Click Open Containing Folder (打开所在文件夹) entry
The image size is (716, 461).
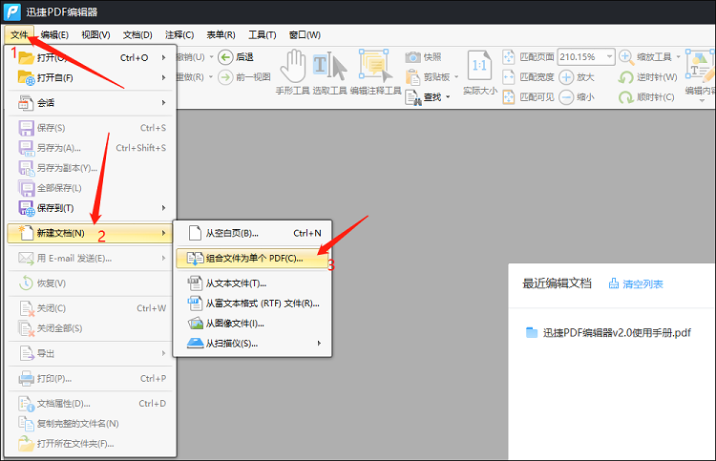click(90, 444)
